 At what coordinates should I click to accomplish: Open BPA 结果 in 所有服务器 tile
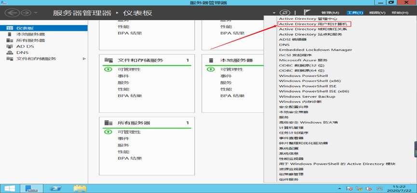click(x=130, y=158)
